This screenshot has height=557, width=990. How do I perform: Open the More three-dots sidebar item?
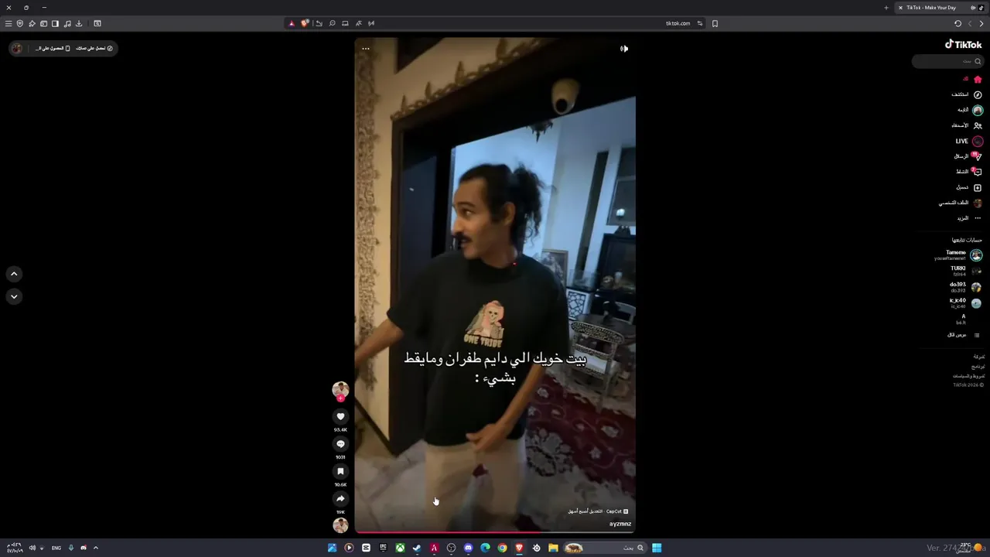coord(978,218)
